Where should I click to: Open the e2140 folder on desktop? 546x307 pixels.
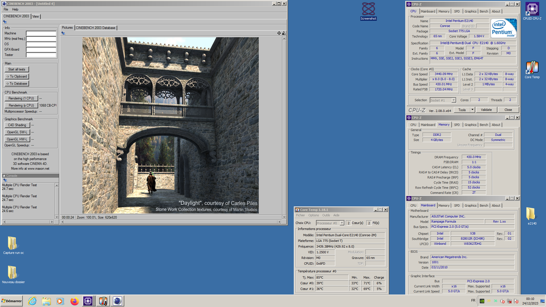coord(532,216)
